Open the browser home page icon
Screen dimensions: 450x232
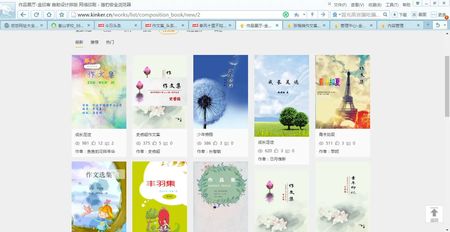[49, 15]
